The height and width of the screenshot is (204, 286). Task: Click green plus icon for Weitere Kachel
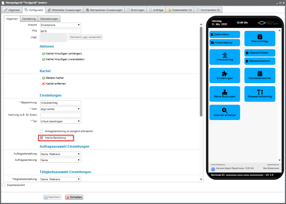(43, 78)
